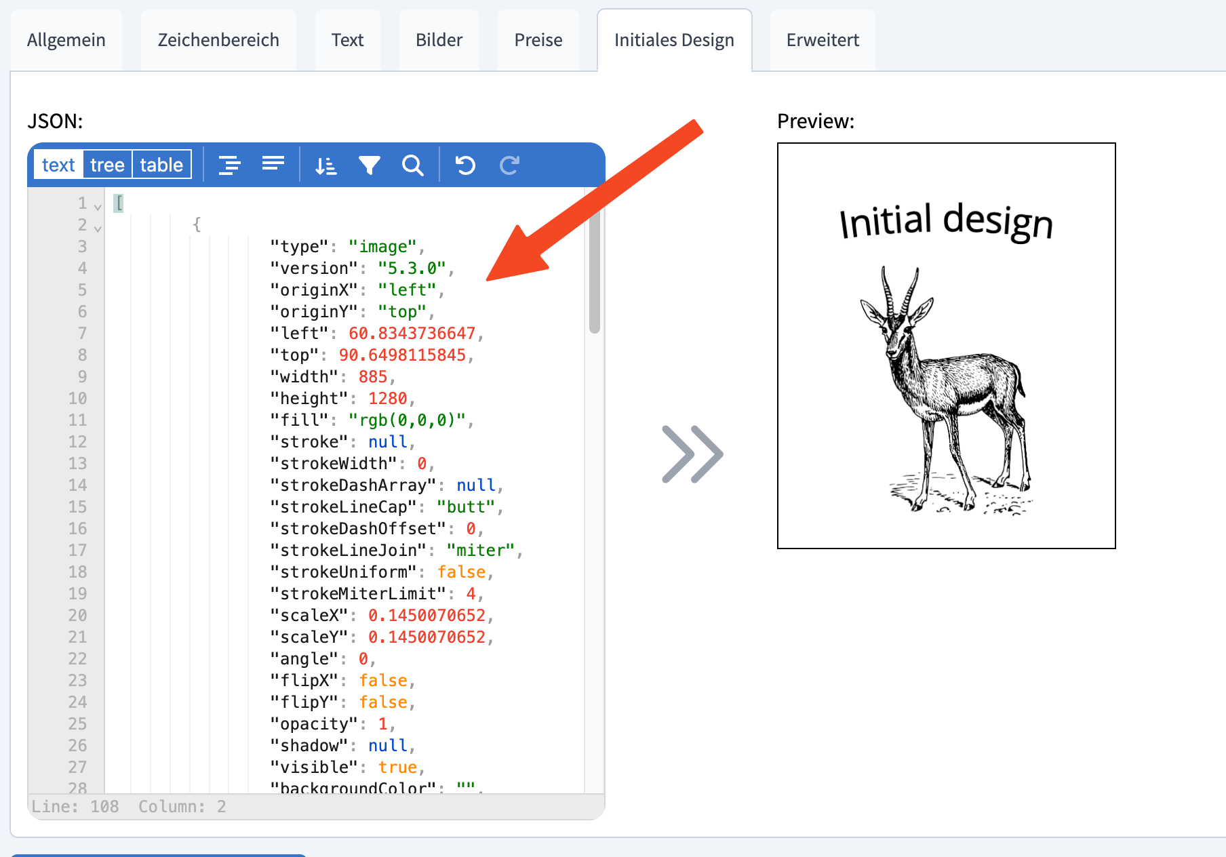Image resolution: width=1226 pixels, height=857 pixels.
Task: Switch JSON editor to text mode
Action: pyautogui.click(x=58, y=165)
